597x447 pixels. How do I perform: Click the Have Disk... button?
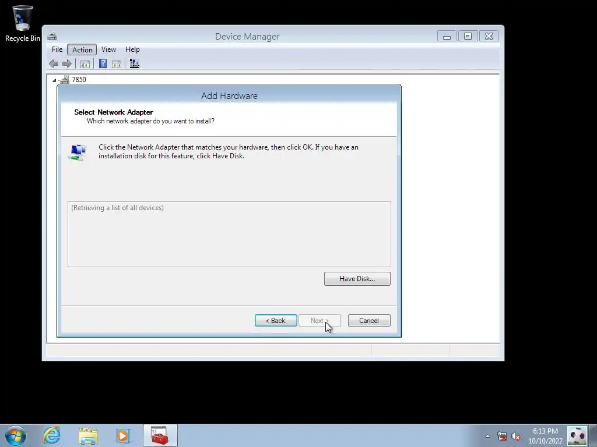pyautogui.click(x=357, y=279)
